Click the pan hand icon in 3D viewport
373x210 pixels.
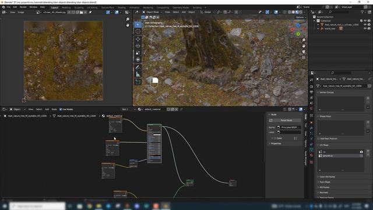[x=304, y=45]
